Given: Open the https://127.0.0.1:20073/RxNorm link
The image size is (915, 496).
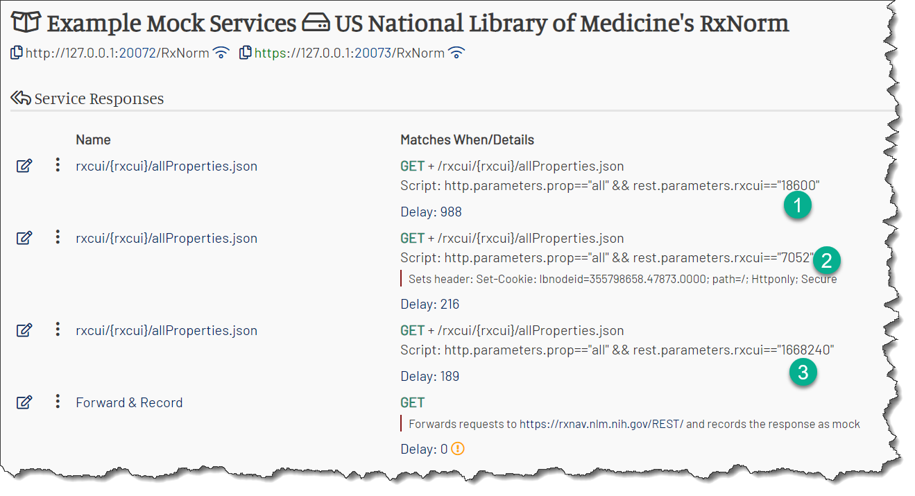Looking at the screenshot, I should 350,53.
